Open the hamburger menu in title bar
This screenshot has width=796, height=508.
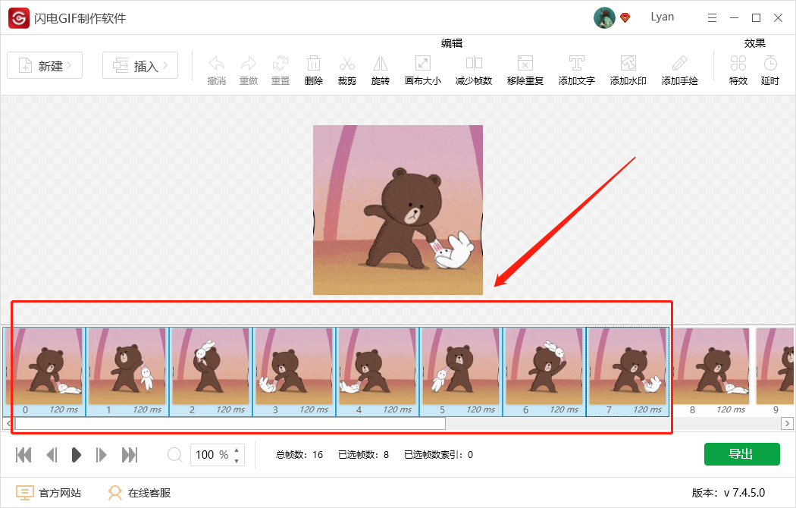713,17
